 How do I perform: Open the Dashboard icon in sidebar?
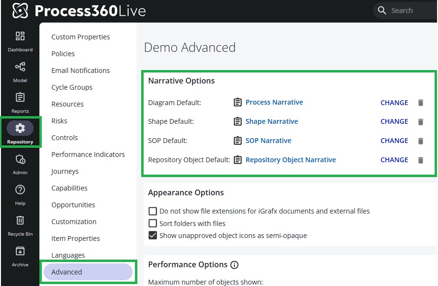click(x=20, y=37)
